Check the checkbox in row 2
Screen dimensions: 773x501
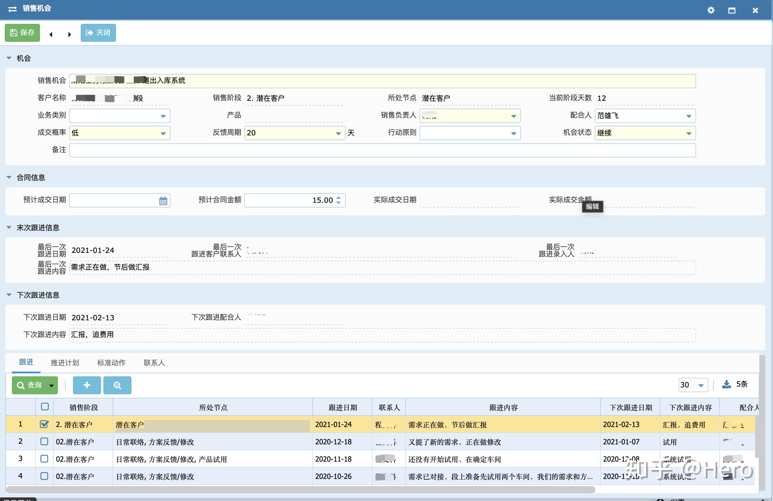(44, 441)
